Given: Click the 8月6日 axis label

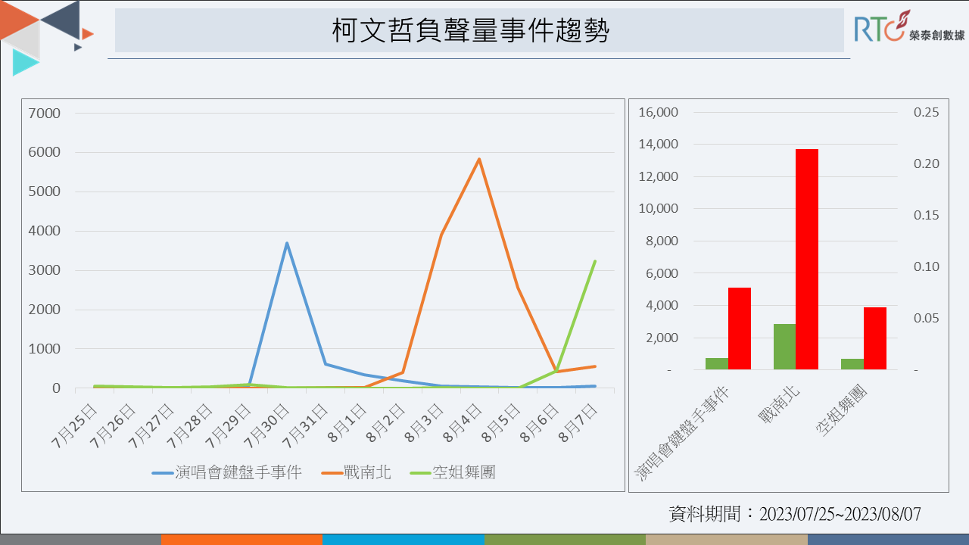Looking at the screenshot, I should 541,423.
